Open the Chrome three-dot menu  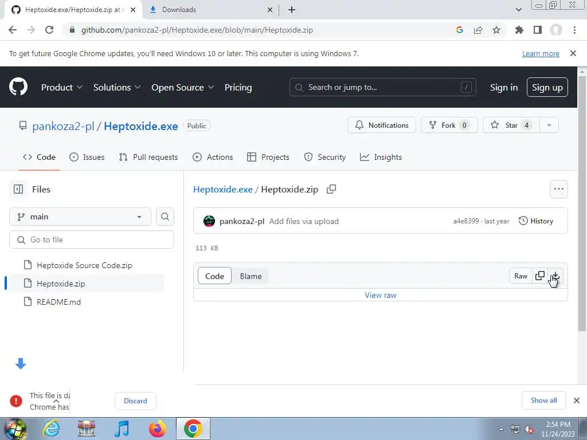(574, 30)
